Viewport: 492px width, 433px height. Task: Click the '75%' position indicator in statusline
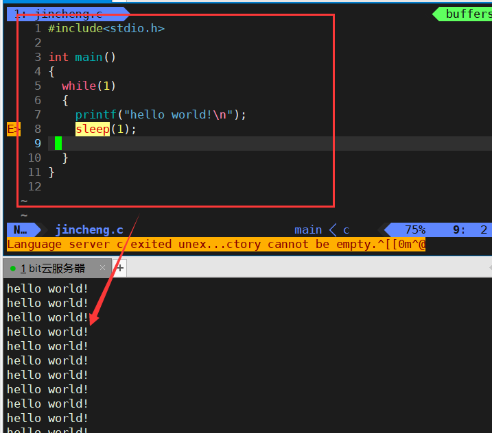pyautogui.click(x=415, y=230)
